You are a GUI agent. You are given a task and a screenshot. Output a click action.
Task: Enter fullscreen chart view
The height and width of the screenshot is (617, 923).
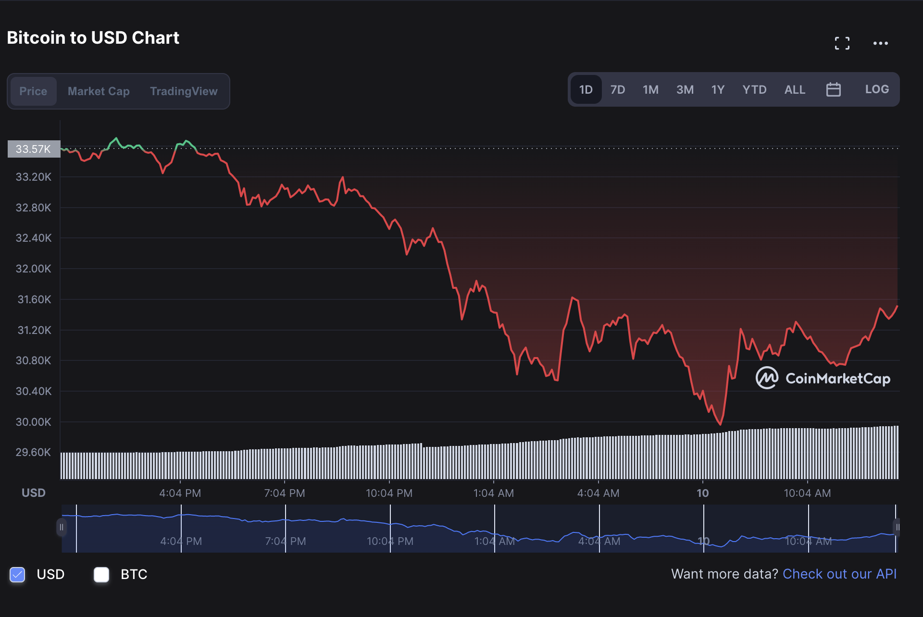click(842, 43)
